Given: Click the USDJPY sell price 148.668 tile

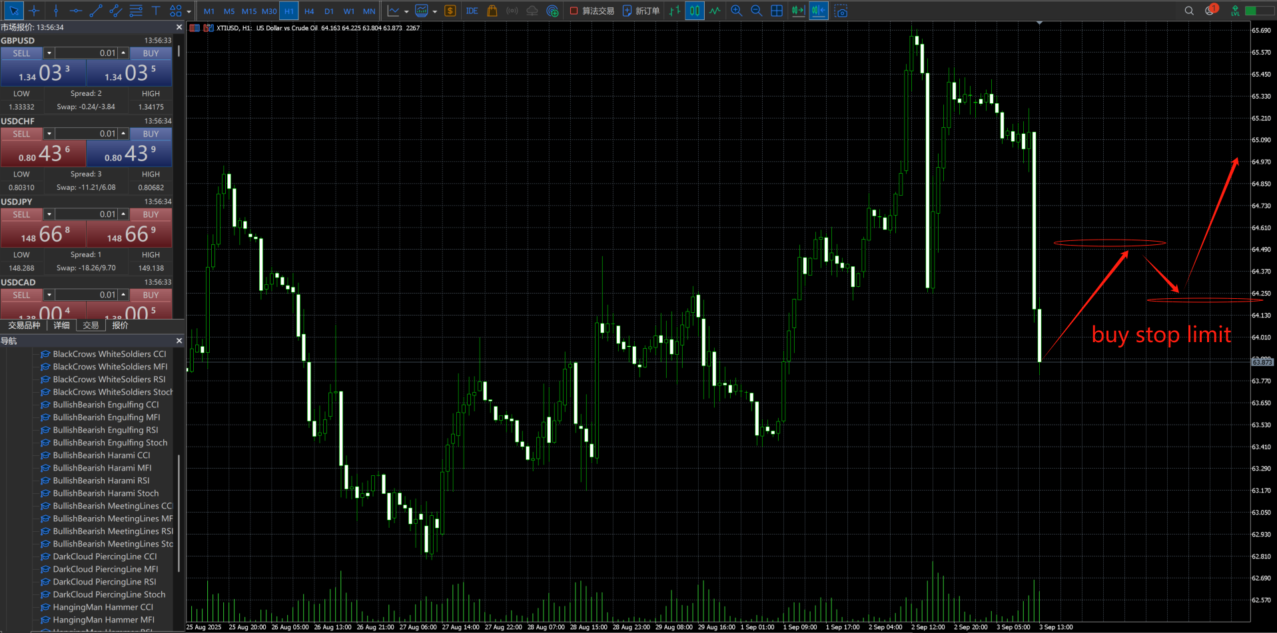Looking at the screenshot, I should 43,234.
